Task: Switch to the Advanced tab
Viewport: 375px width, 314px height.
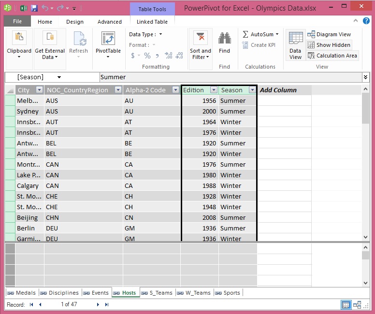Action: 110,22
